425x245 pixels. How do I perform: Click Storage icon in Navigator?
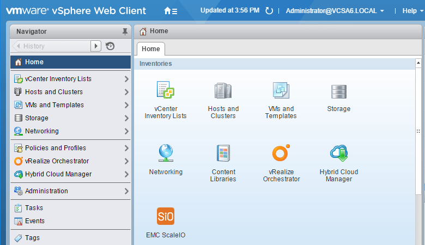pos(18,118)
